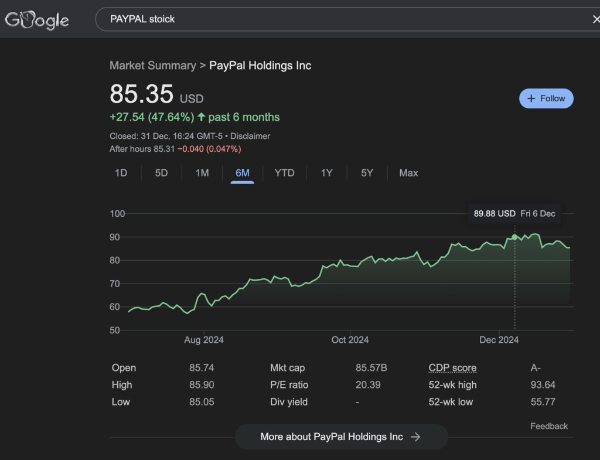Click the 'Closed: 31 Dec, 16:24 GMT-5' text
The height and width of the screenshot is (460, 600).
[x=166, y=136]
